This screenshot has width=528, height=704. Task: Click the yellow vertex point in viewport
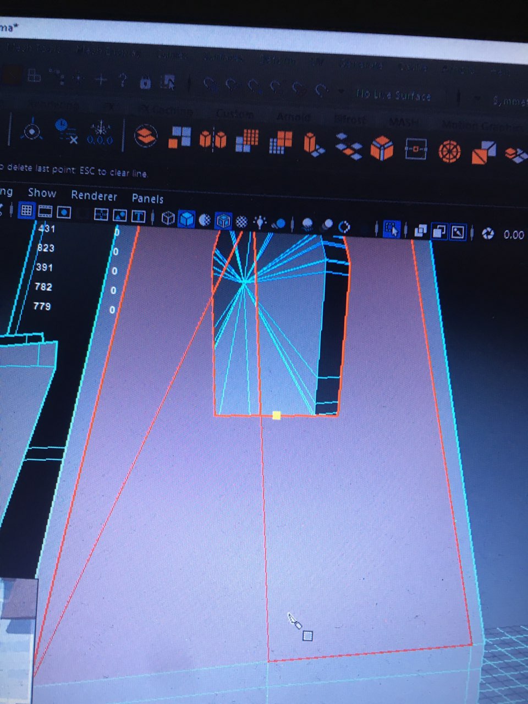tap(277, 415)
